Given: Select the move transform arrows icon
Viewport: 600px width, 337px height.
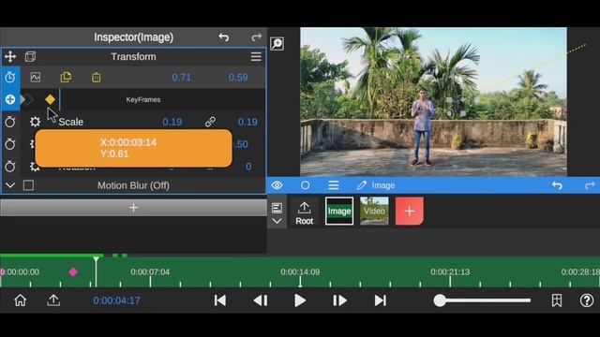Looking at the screenshot, I should point(10,56).
